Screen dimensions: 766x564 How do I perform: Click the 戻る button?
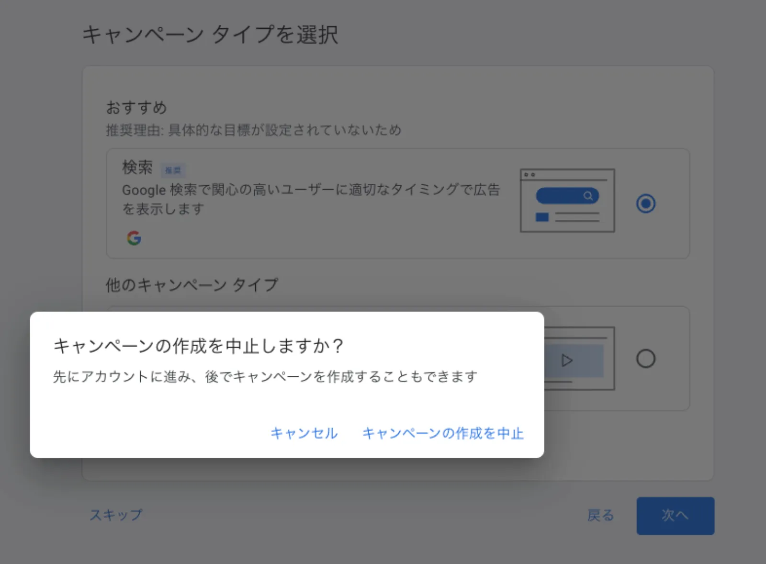[600, 516]
